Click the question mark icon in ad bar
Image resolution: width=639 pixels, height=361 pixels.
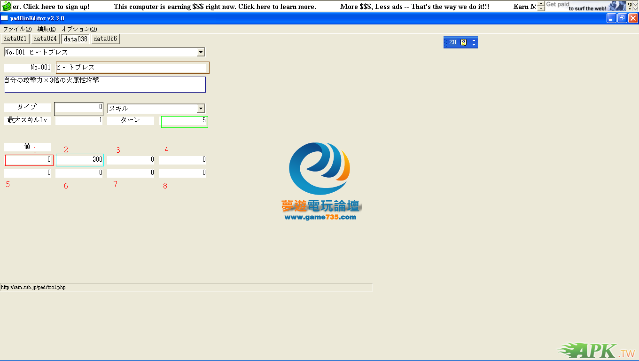click(630, 6)
